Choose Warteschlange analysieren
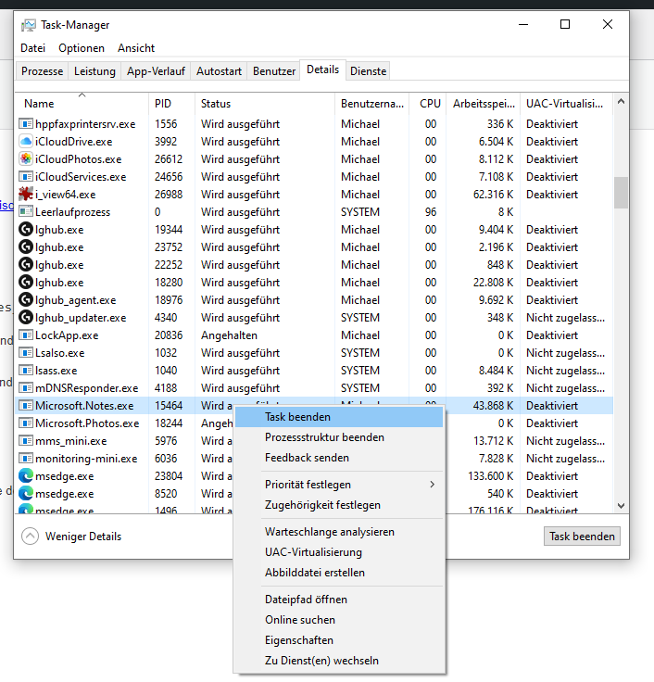 339,532
